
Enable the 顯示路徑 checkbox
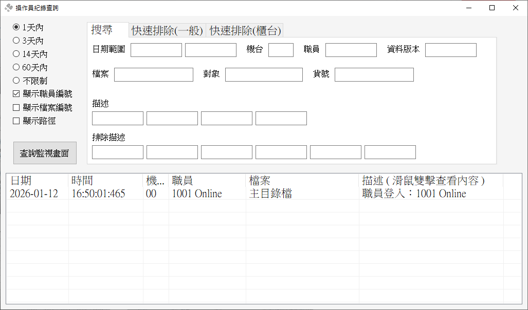15,121
